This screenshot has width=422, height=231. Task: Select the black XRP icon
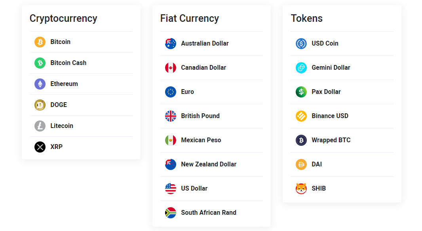40,147
